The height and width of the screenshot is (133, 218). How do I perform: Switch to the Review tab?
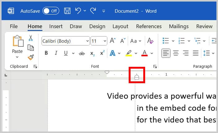204,26
